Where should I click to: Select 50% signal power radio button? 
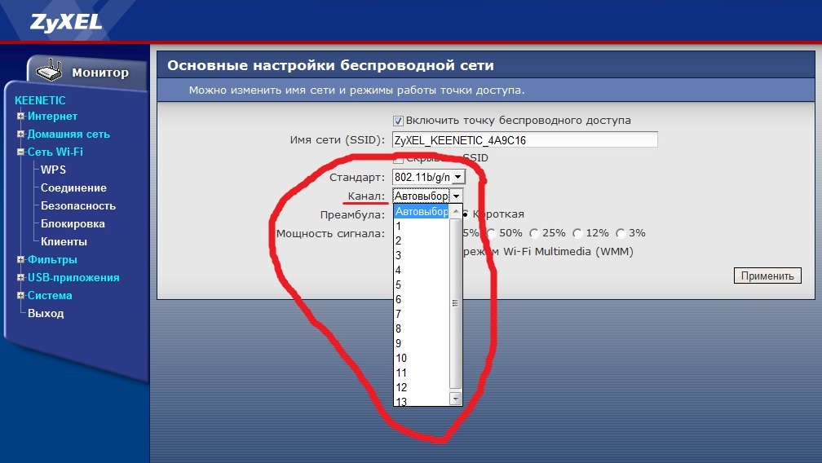click(492, 233)
